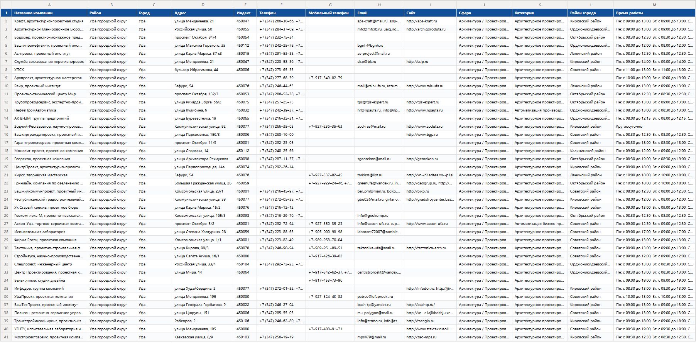The image size is (696, 348).
Task: Select column A header
Action: [x=49, y=5]
